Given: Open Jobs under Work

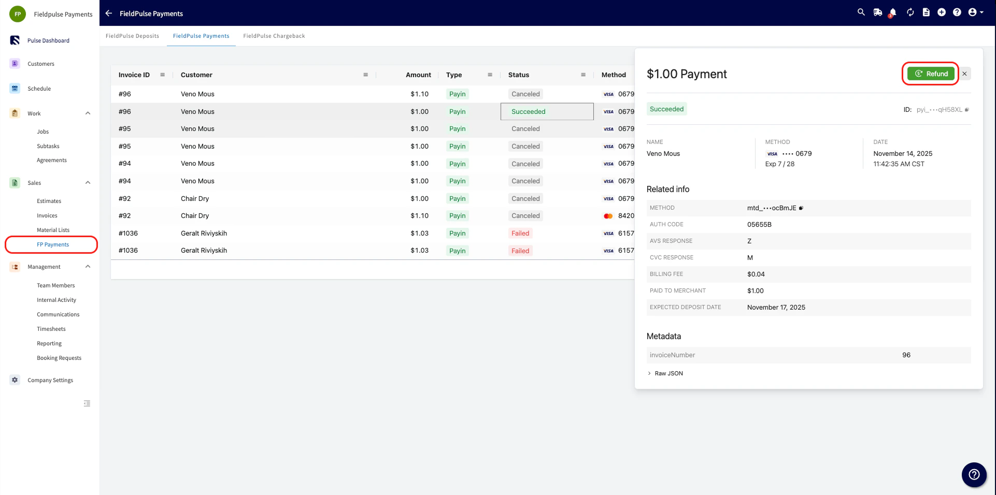Looking at the screenshot, I should coord(43,132).
